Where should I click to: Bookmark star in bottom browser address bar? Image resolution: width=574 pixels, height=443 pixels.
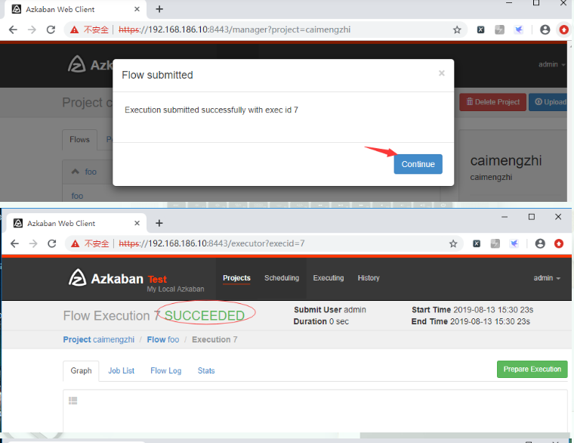(x=453, y=243)
